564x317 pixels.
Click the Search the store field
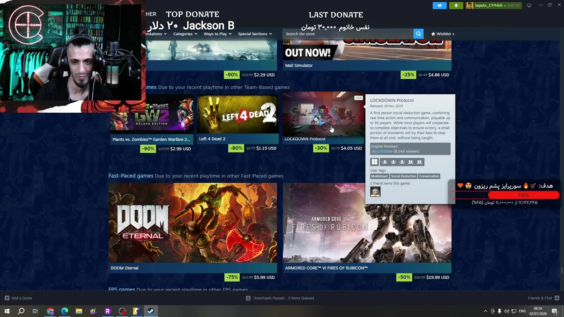[x=348, y=34]
